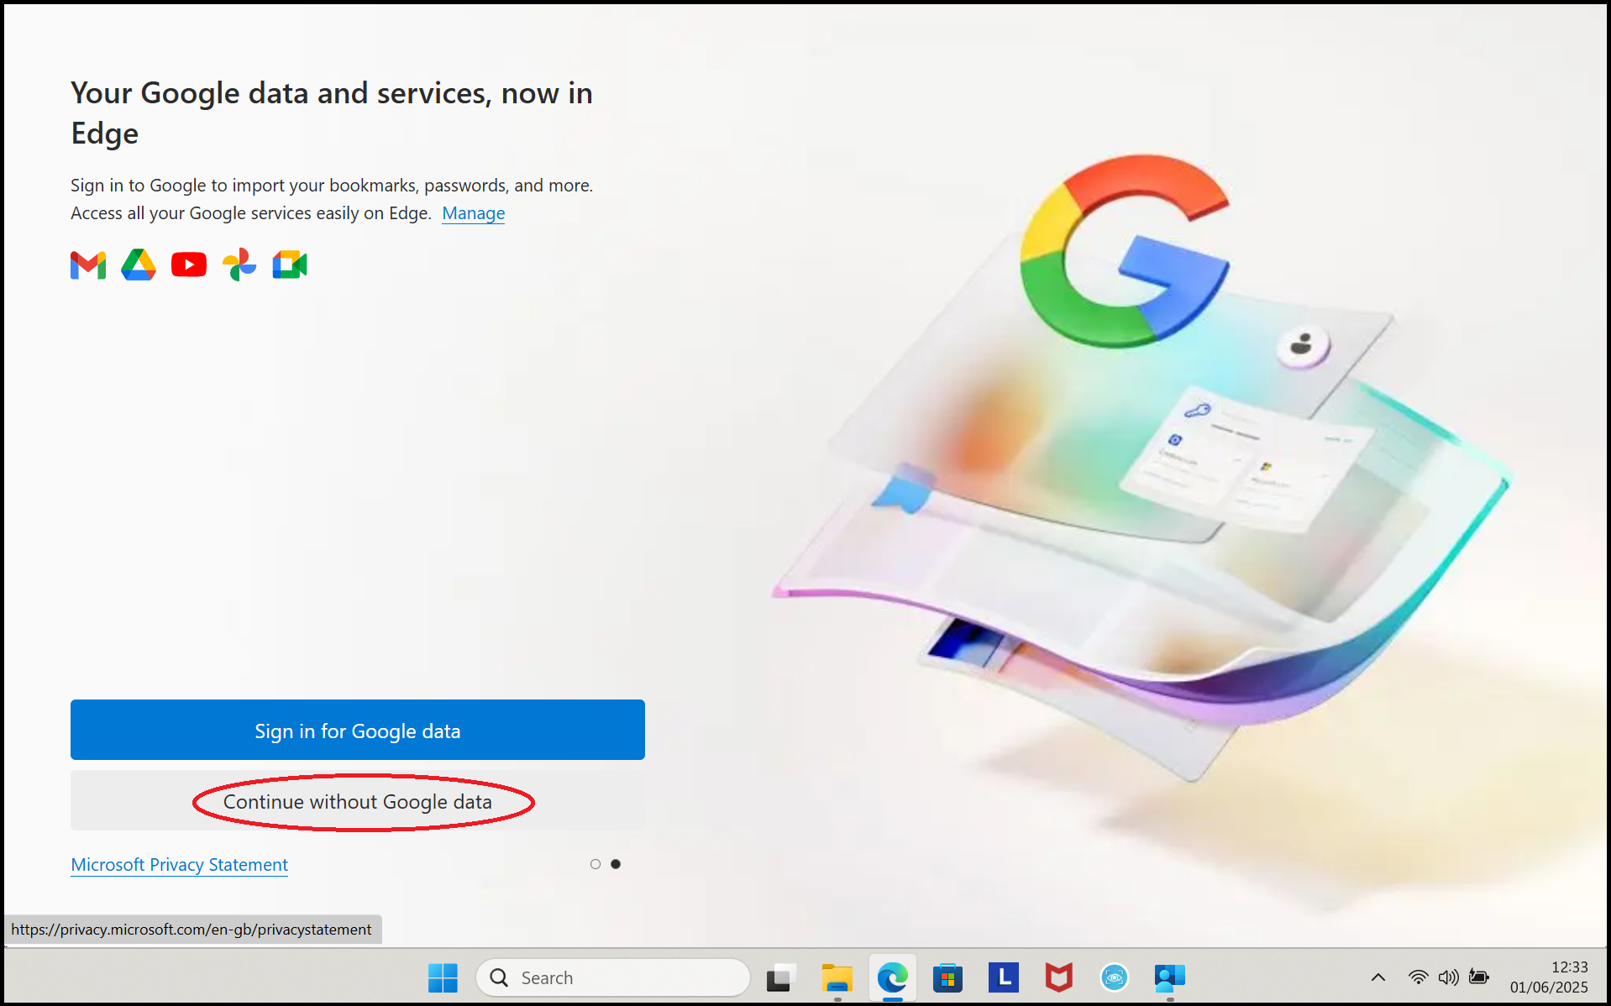The image size is (1611, 1006).
Task: Open the McAfee taskbar icon
Action: [1058, 977]
